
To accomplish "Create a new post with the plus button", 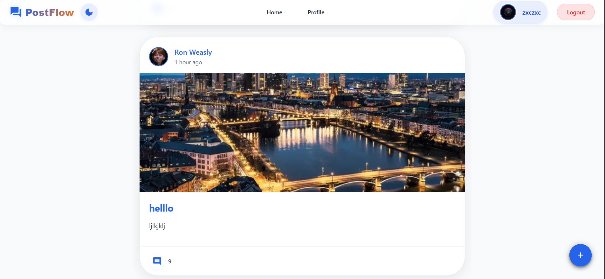I will tap(580, 255).
